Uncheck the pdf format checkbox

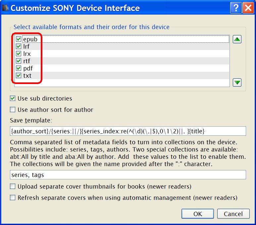19,68
